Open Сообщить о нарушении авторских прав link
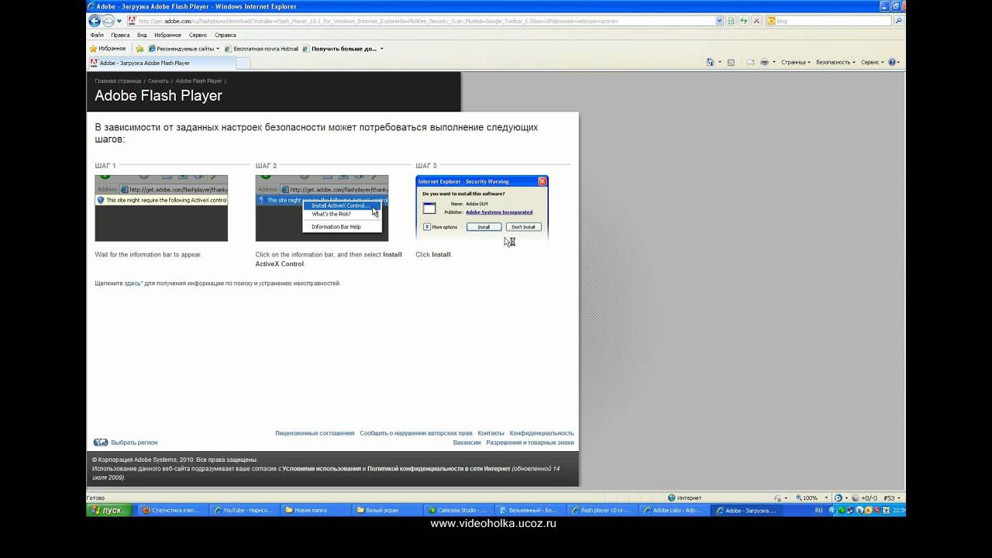Viewport: 992px width, 558px height. 416,433
